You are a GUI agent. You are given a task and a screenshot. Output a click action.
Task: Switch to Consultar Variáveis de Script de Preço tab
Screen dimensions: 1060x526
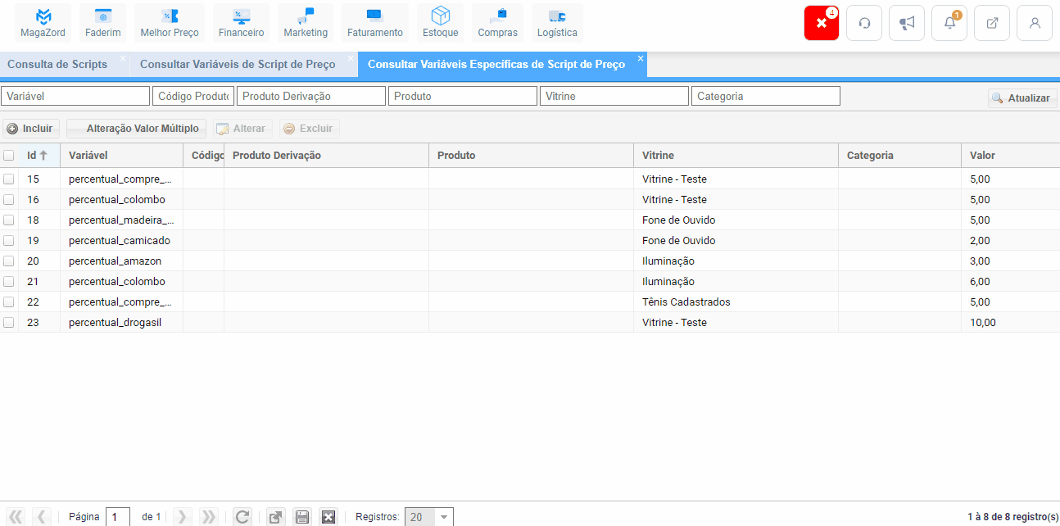(x=238, y=64)
